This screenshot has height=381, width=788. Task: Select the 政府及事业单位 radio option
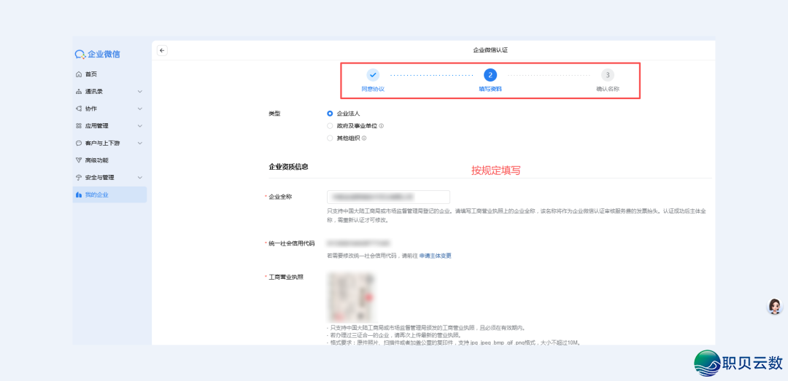click(330, 126)
